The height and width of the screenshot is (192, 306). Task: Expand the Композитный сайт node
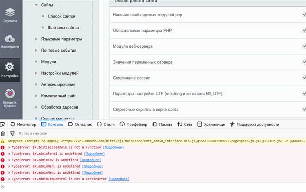click(x=36, y=96)
